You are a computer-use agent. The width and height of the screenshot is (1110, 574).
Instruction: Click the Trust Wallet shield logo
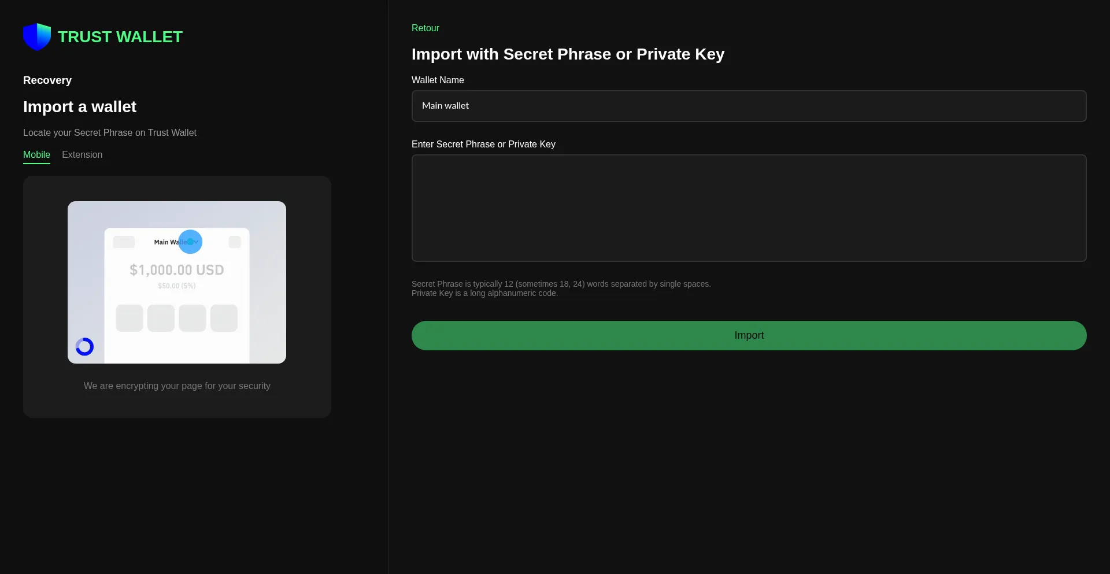(37, 36)
